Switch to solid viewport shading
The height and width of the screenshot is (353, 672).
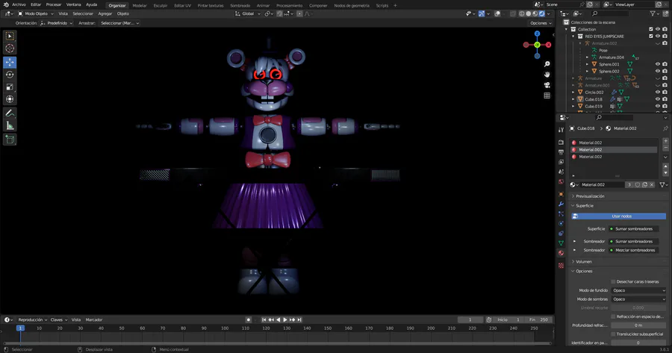pos(529,13)
